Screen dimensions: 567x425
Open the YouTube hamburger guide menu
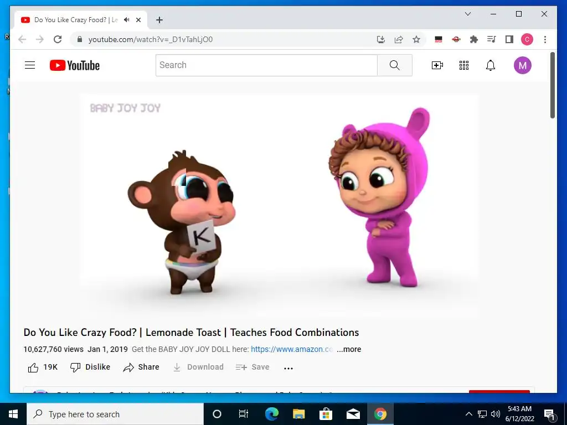pos(30,65)
